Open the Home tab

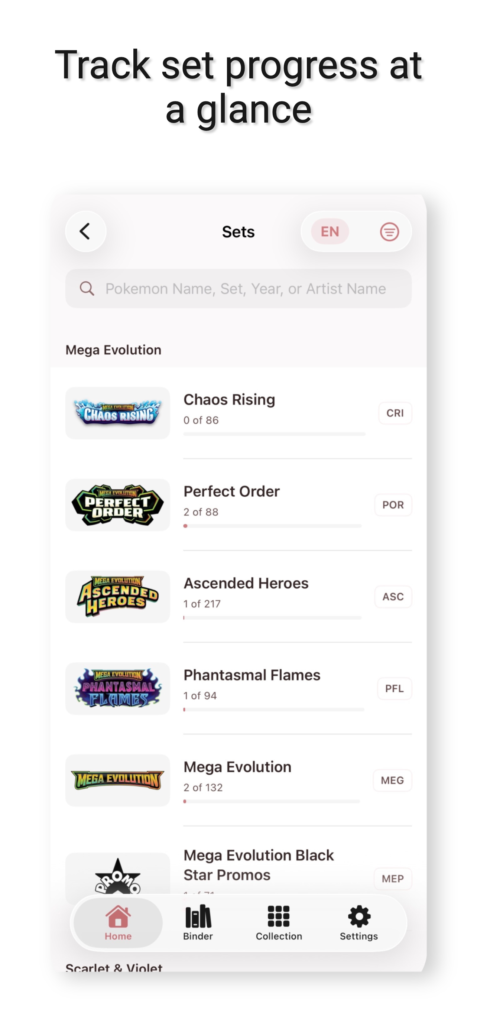[x=118, y=923]
